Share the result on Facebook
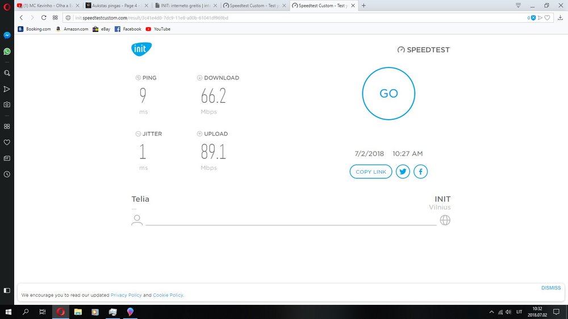This screenshot has width=568, height=319. pos(420,171)
